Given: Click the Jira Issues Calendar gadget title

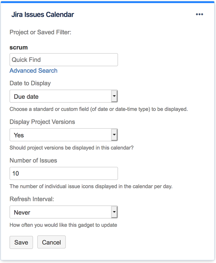Looking at the screenshot, I should click(x=42, y=14).
